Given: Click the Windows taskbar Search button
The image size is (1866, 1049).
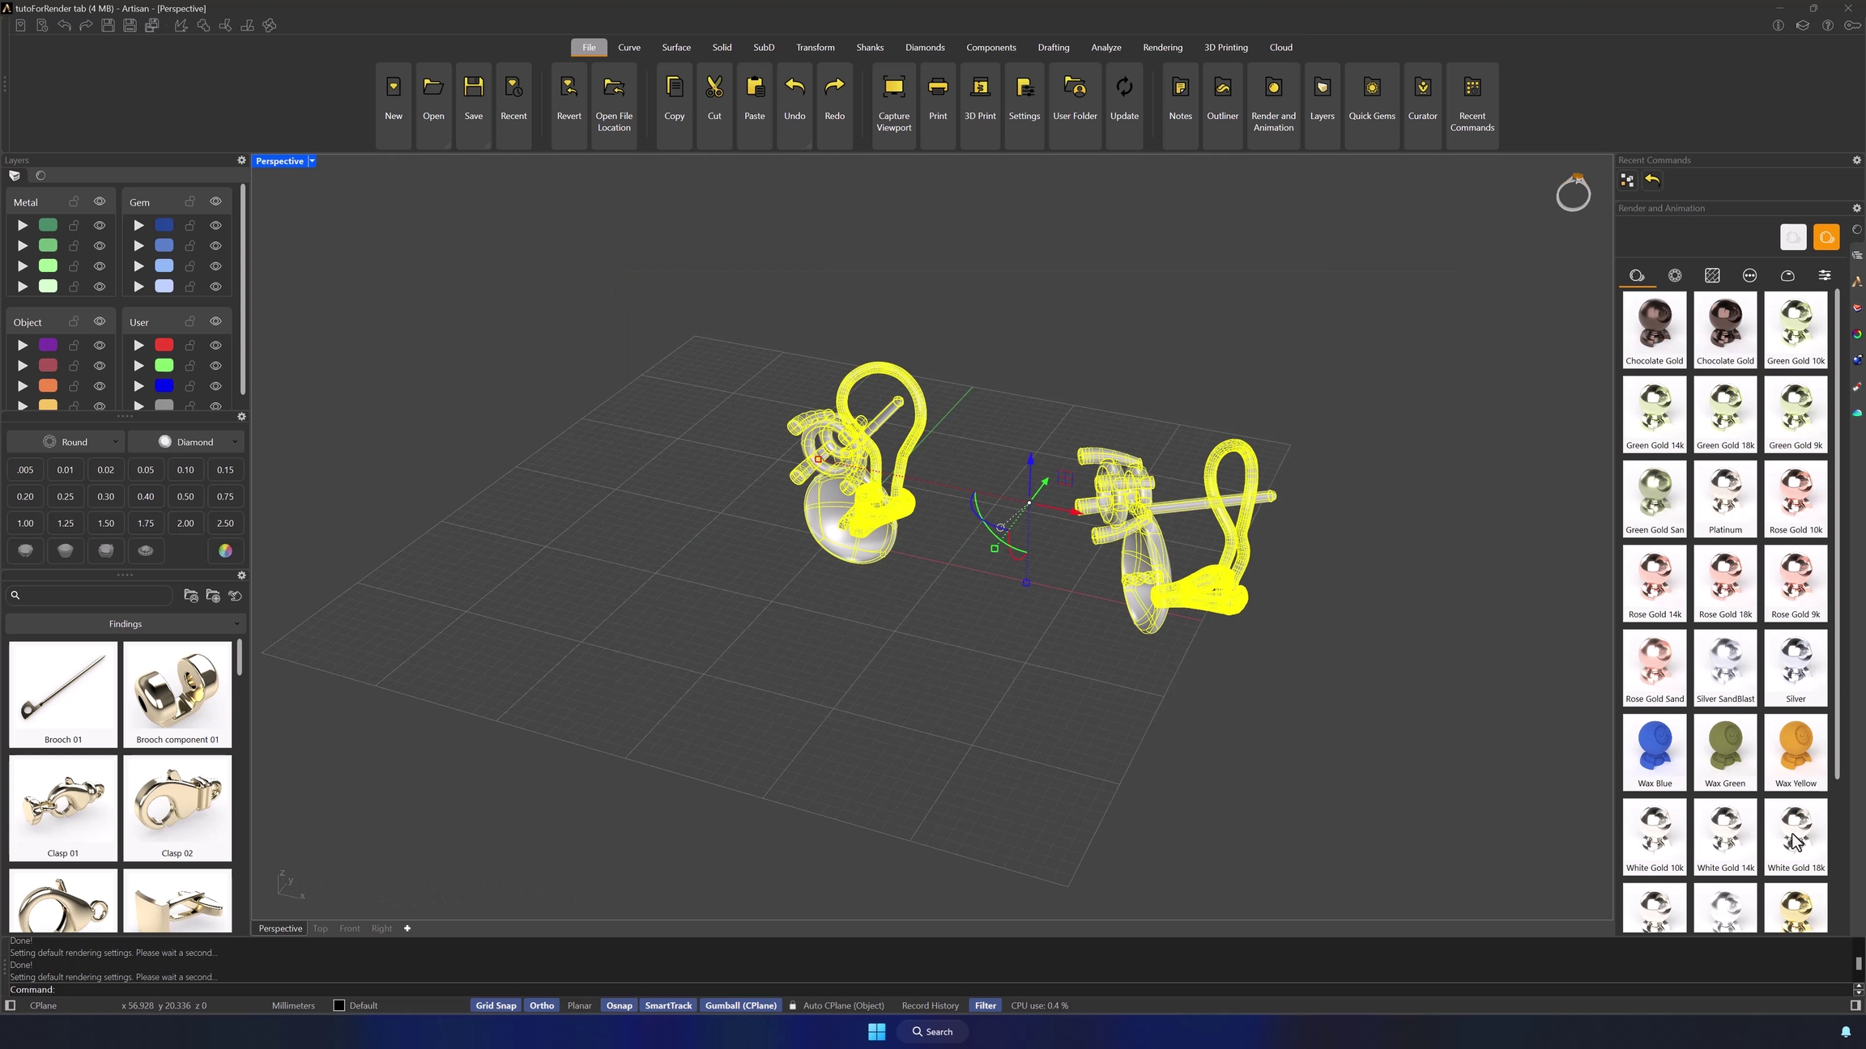Looking at the screenshot, I should [x=931, y=1031].
